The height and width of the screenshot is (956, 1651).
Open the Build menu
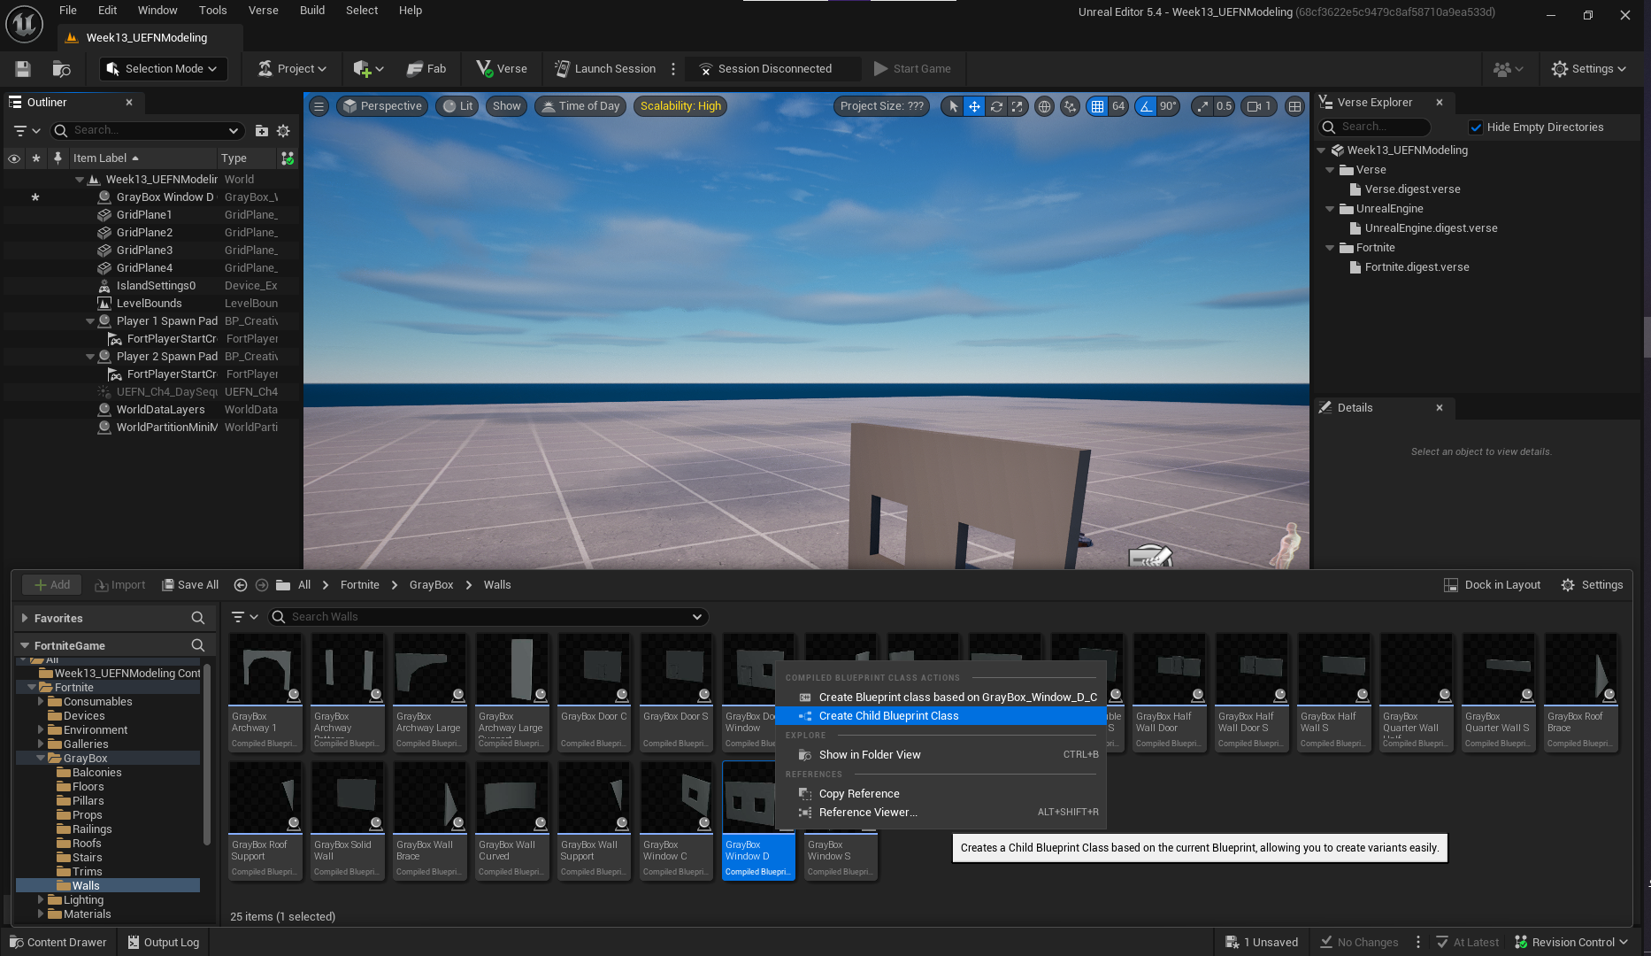(312, 11)
